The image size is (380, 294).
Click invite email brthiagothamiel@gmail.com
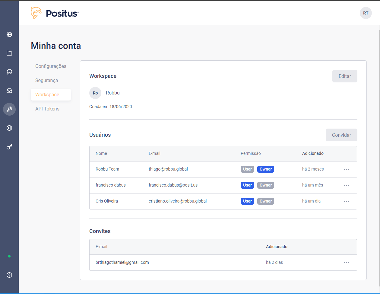click(x=122, y=262)
